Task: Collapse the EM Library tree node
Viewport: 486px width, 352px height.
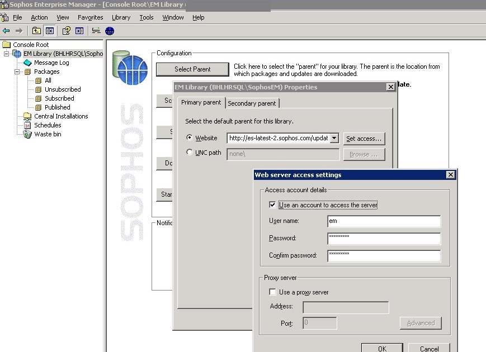Action: point(6,54)
